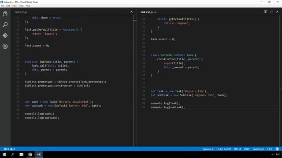This screenshot has height=158, width=282.
Task: Show hidden tray icons chevron
Action: pos(273,154)
